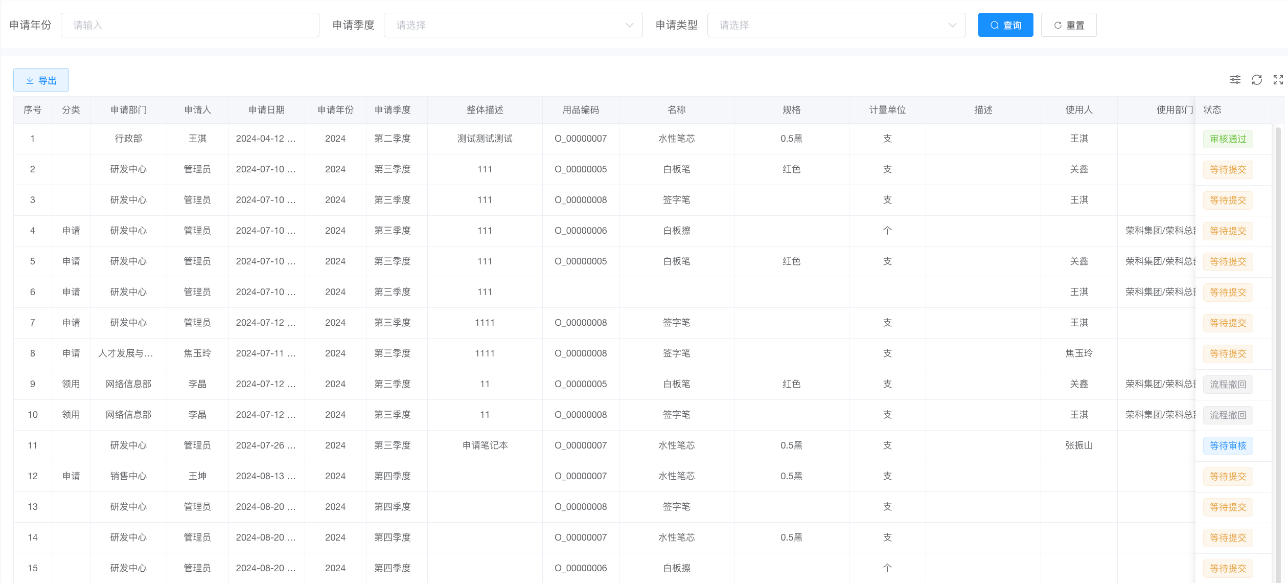This screenshot has width=1288, height=583.
Task: Click the blue 查询 search button
Action: coord(1005,25)
